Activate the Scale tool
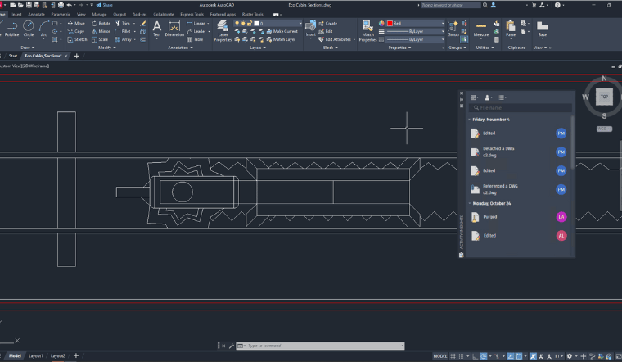 [x=100, y=39]
